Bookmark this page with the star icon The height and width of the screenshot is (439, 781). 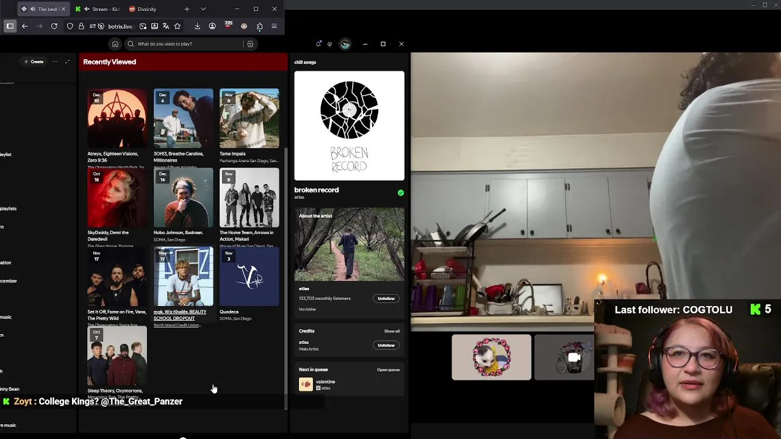(178, 26)
